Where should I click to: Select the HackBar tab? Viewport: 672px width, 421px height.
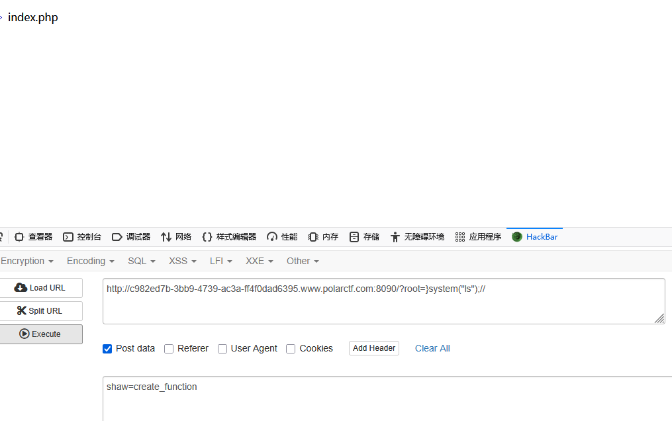[534, 237]
